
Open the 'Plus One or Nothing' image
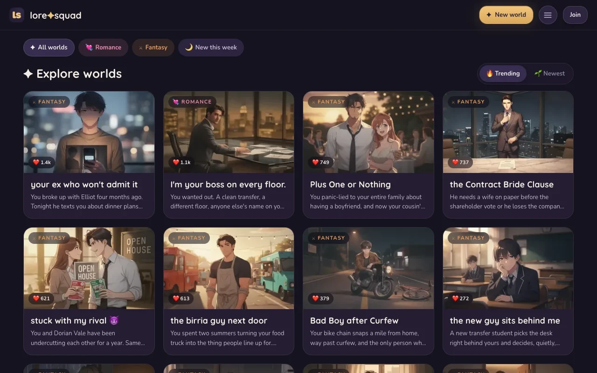[368, 132]
